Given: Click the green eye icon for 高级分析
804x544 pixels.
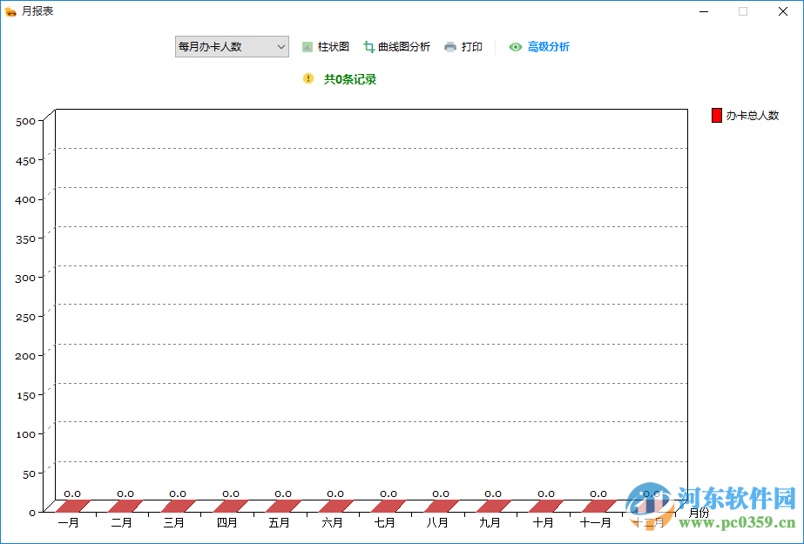Looking at the screenshot, I should [x=514, y=47].
